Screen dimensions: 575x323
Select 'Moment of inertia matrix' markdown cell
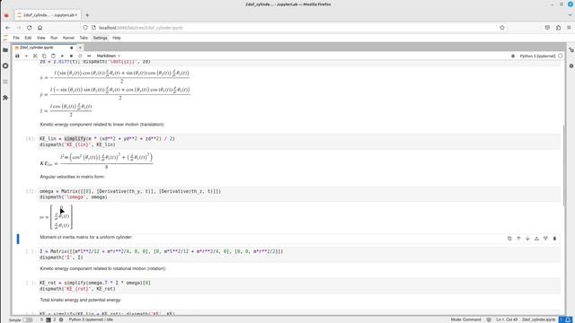point(86,237)
